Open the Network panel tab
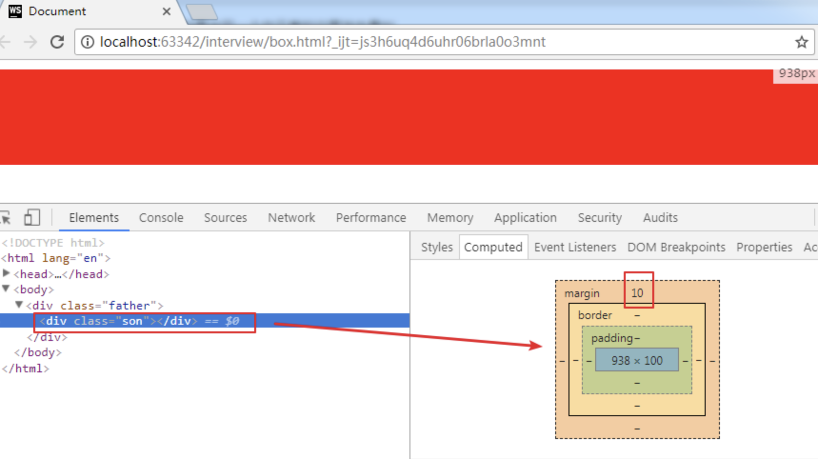The width and height of the screenshot is (818, 459). coord(291,218)
